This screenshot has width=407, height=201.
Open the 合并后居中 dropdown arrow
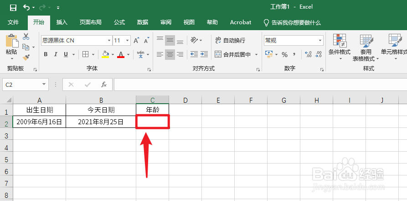[257, 55]
